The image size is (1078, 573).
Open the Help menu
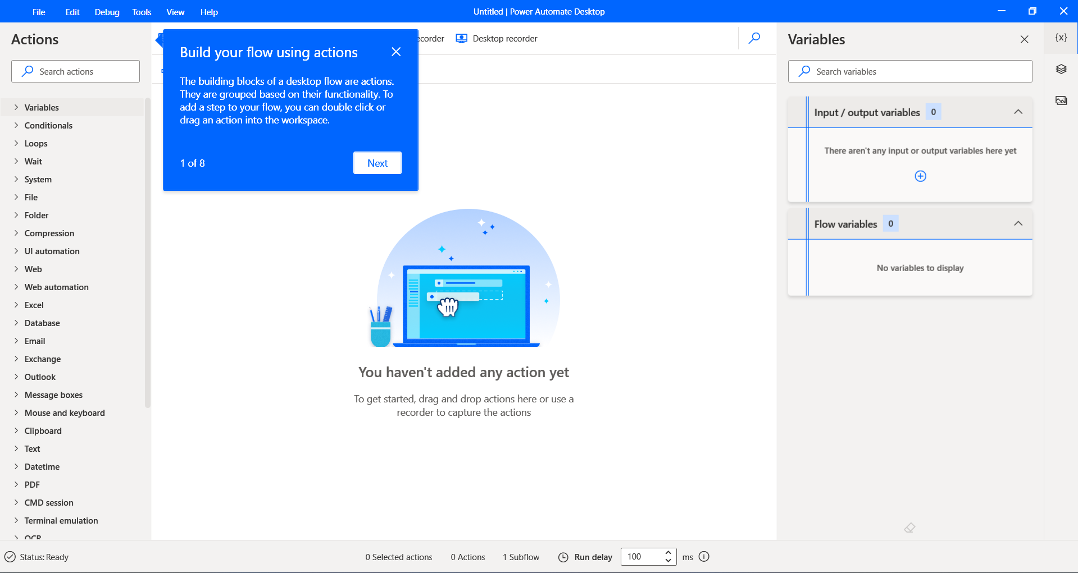(209, 12)
